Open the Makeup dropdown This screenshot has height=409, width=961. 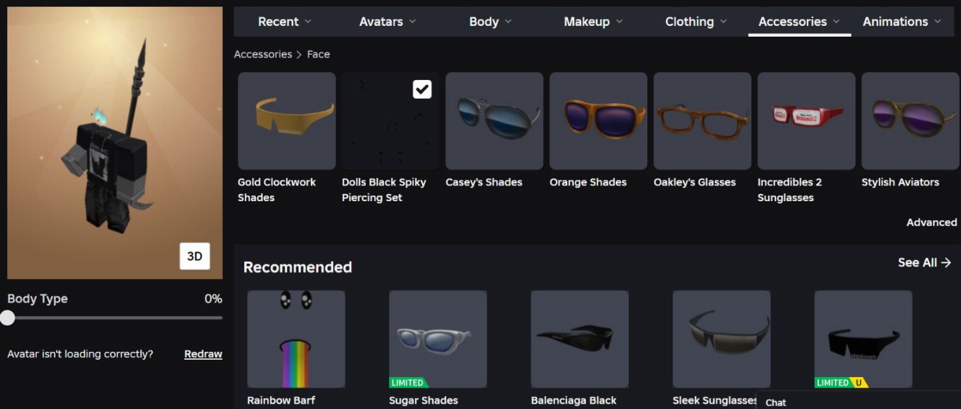[593, 21]
